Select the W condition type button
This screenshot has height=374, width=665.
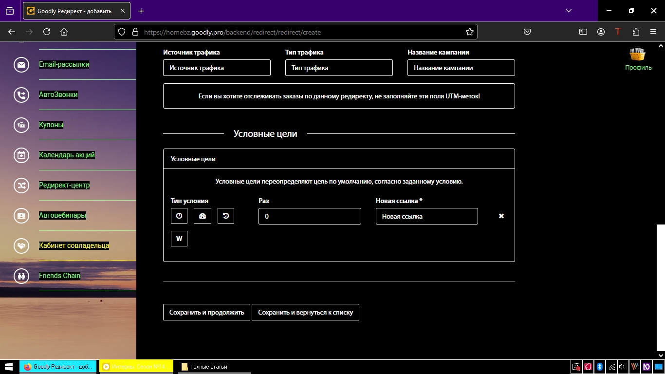click(179, 239)
